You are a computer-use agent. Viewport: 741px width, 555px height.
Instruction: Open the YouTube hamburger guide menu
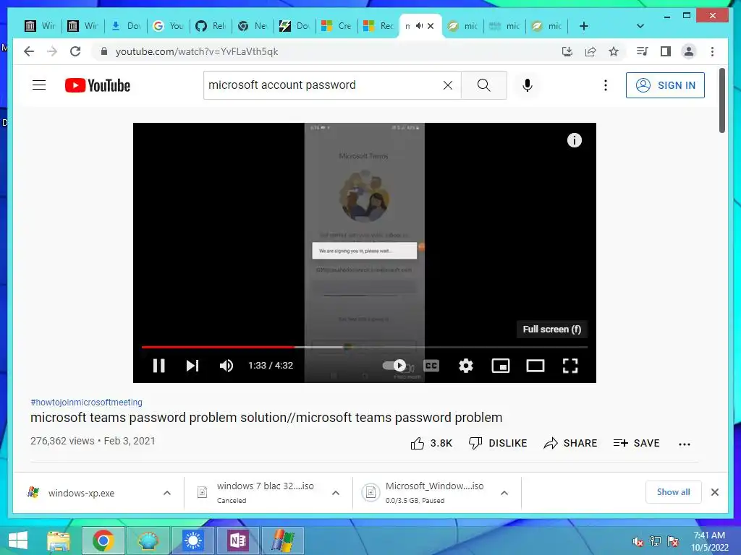39,85
